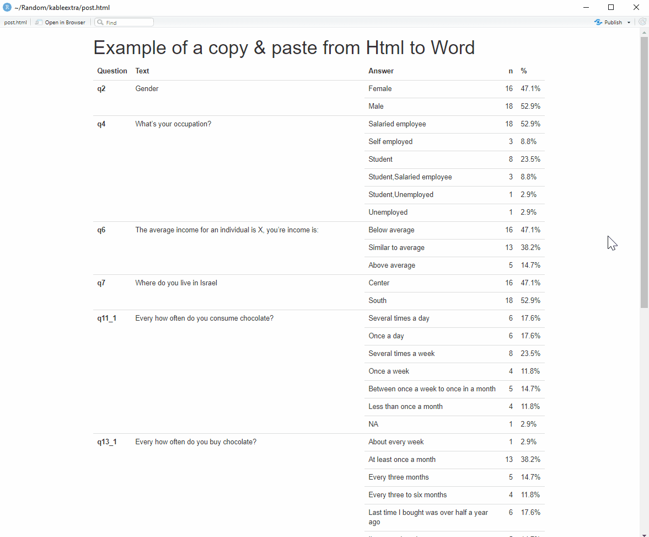Click the Question column header

112,71
